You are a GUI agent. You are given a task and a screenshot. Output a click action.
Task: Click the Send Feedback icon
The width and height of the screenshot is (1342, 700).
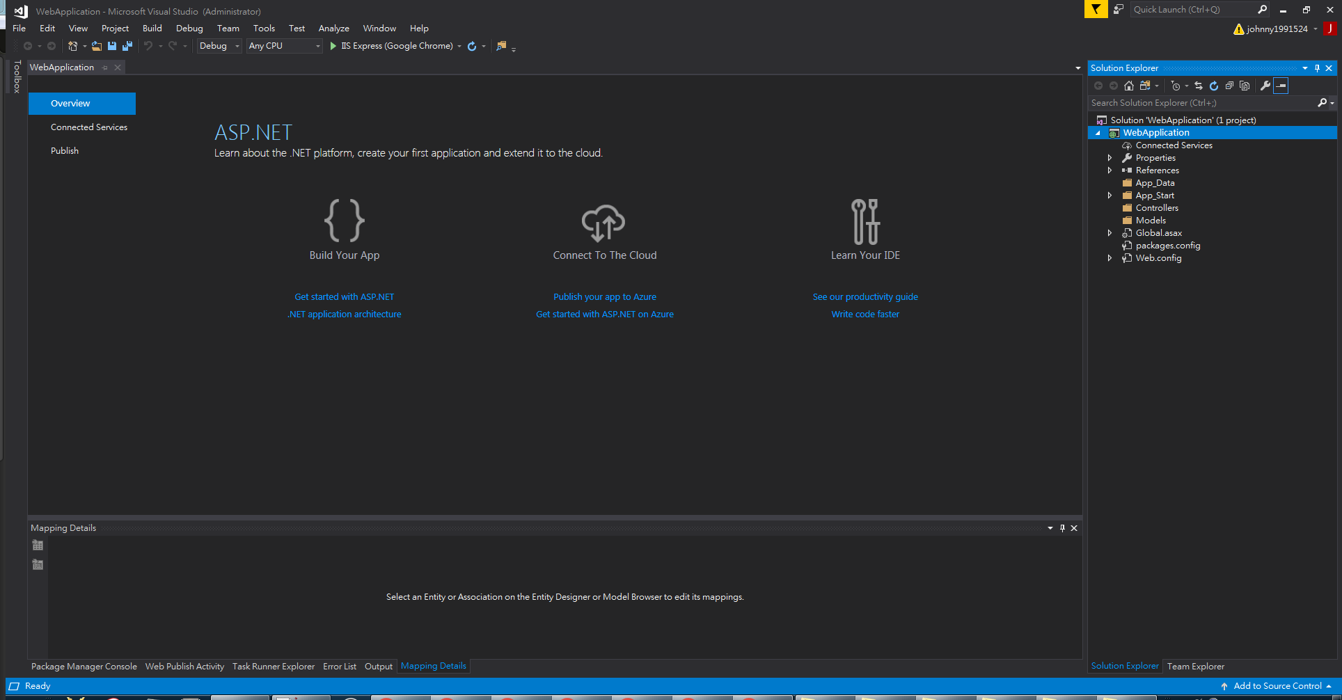pos(1118,9)
